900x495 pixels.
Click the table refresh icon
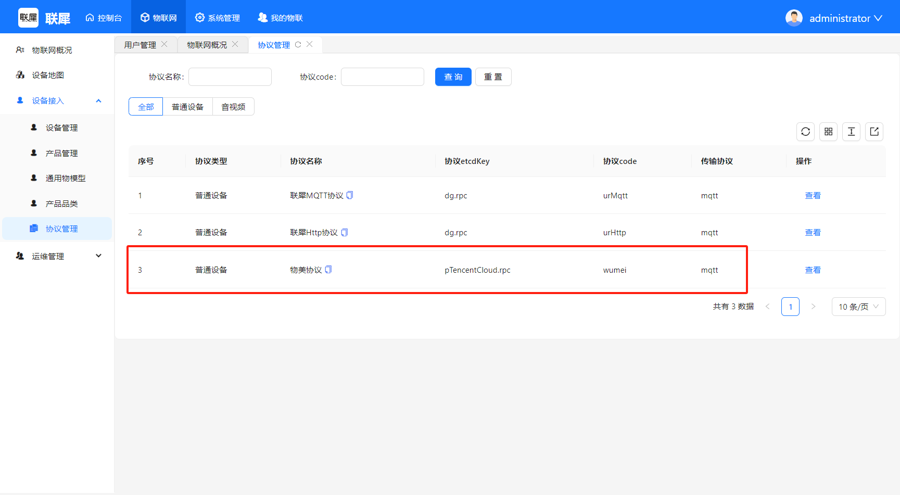click(x=805, y=132)
